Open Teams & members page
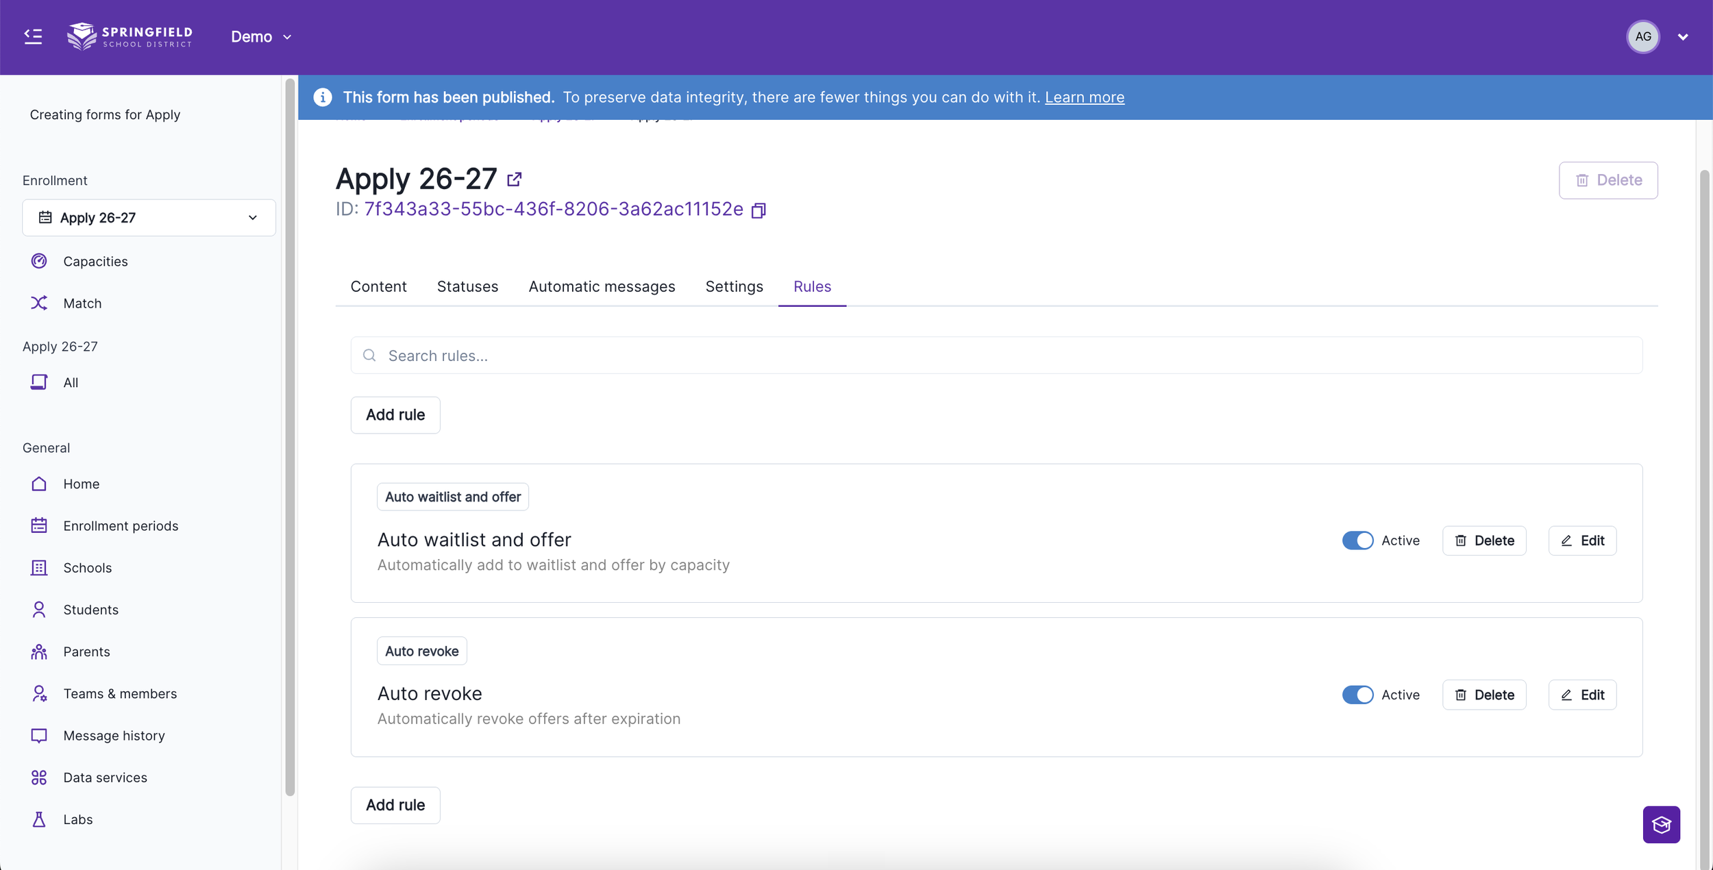Viewport: 1713px width, 870px height. point(120,693)
